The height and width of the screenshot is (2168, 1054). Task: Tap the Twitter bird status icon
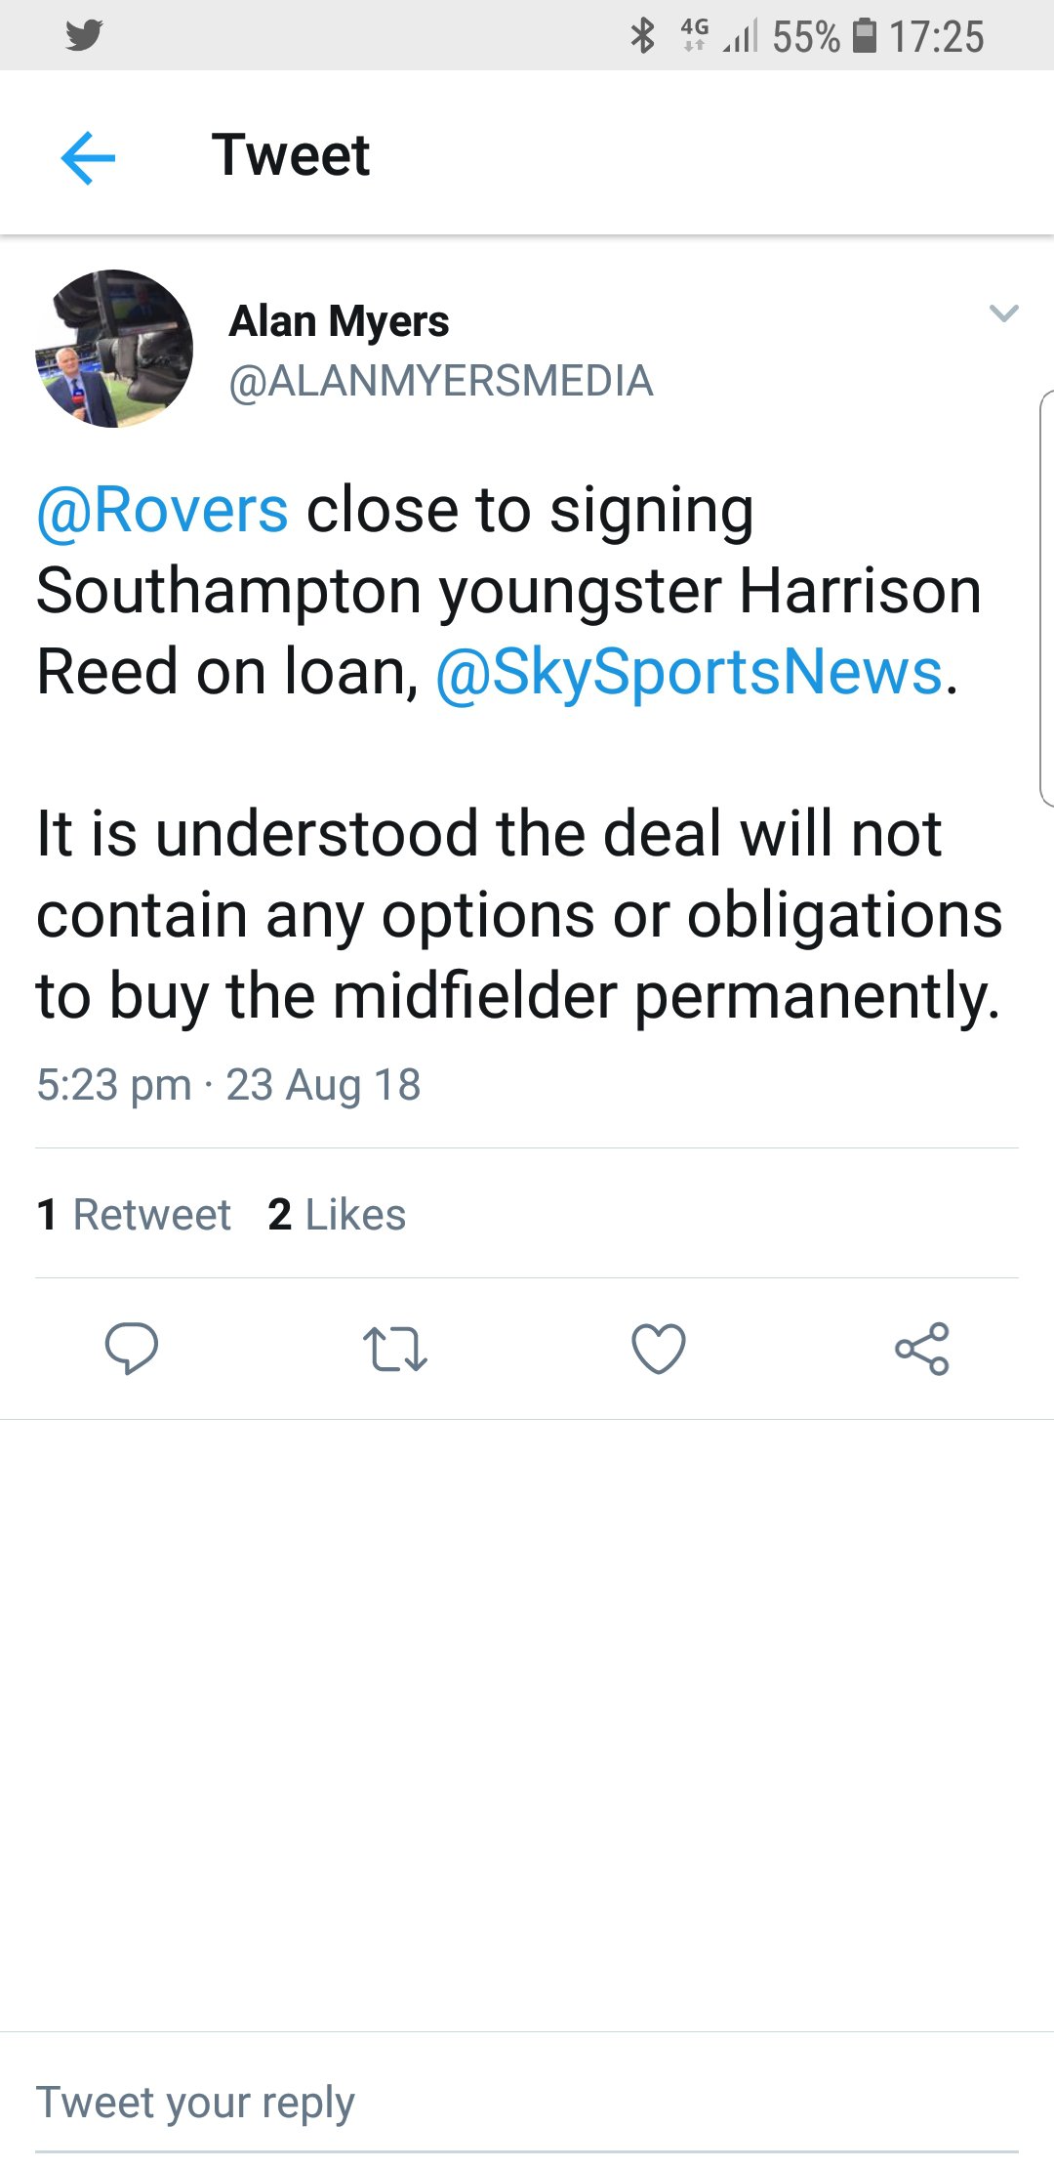pyautogui.click(x=85, y=36)
